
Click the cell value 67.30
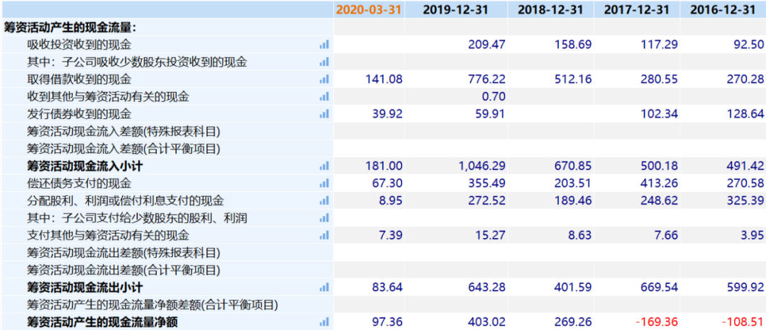pyautogui.click(x=387, y=184)
